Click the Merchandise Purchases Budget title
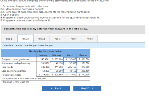The height and width of the screenshot is (99, 149). click(x=45, y=51)
